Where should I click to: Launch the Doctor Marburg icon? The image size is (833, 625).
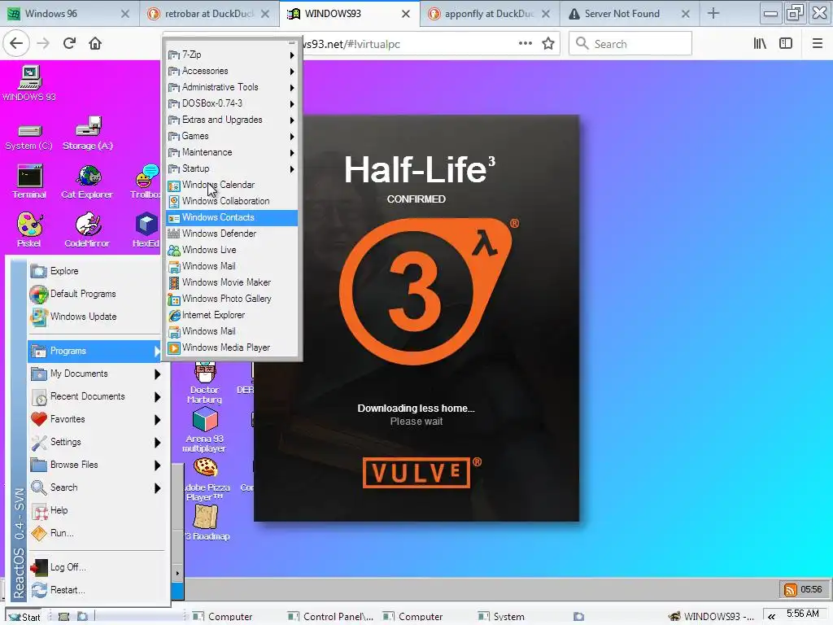pyautogui.click(x=204, y=383)
